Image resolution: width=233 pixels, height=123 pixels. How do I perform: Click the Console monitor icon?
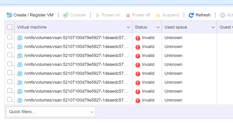tap(66, 15)
